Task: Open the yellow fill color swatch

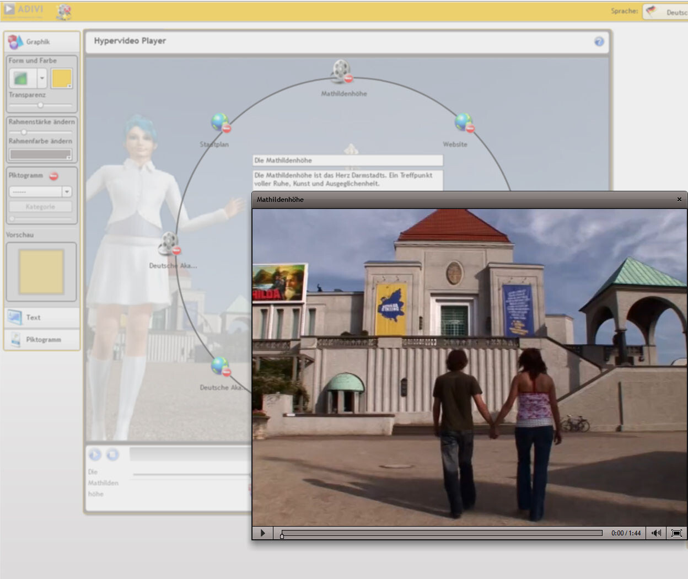Action: point(61,78)
